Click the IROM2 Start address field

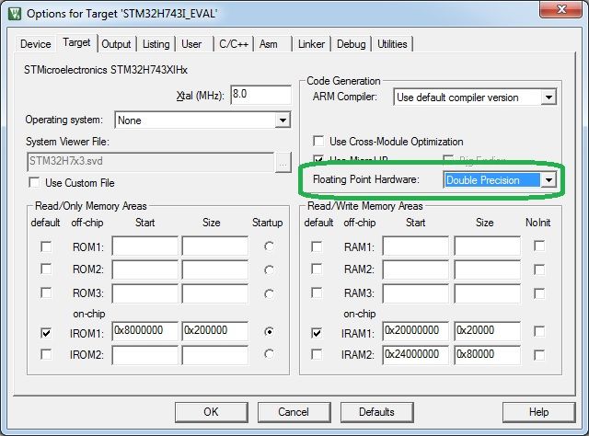click(x=145, y=355)
